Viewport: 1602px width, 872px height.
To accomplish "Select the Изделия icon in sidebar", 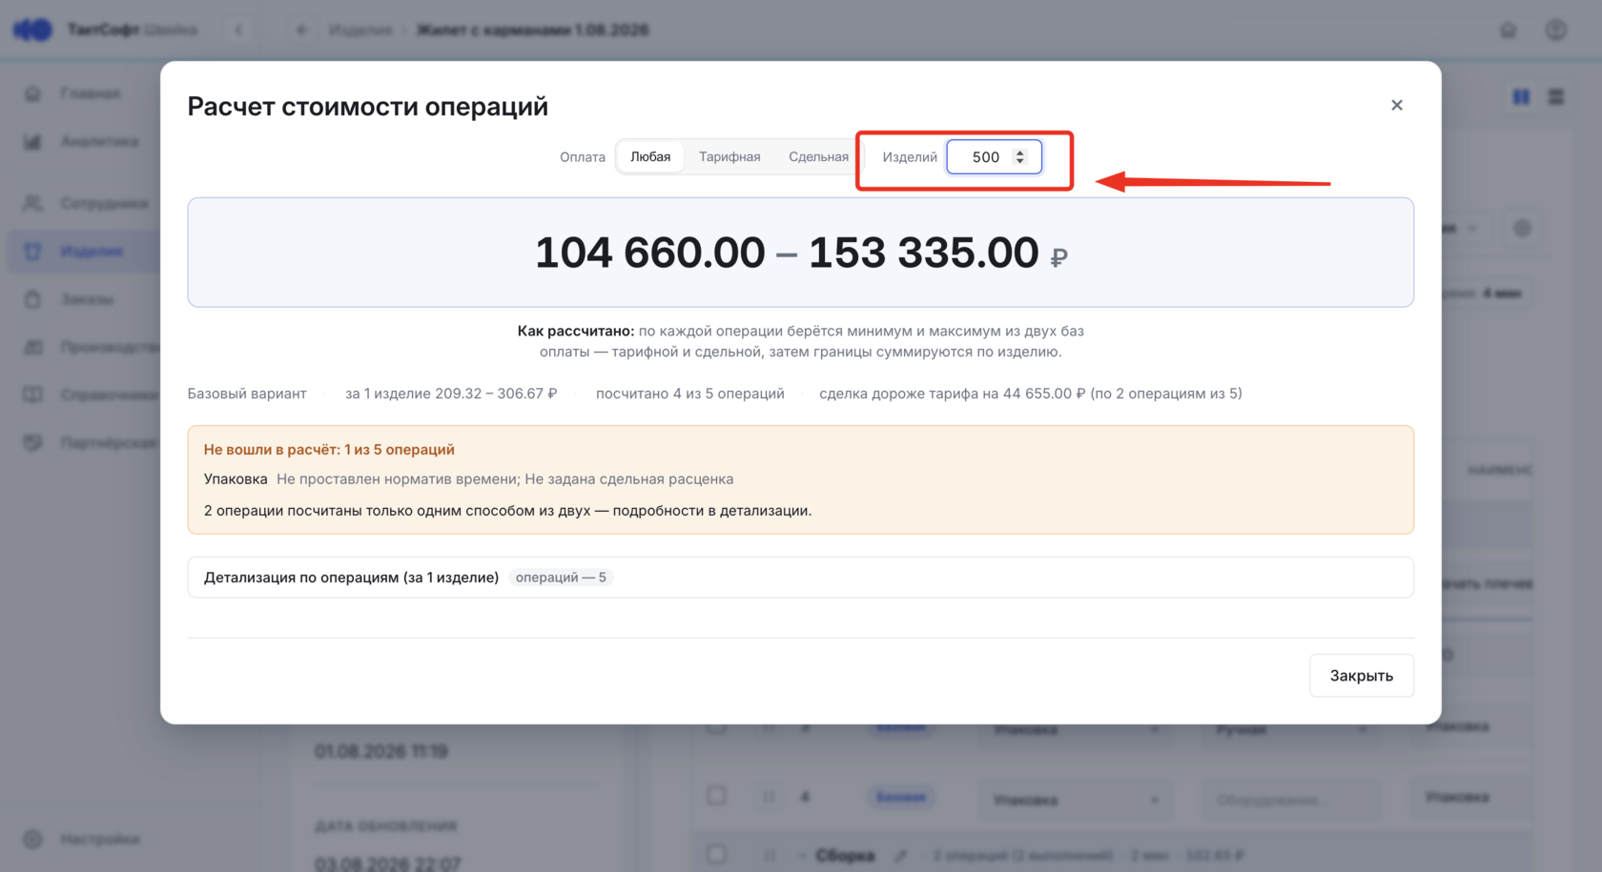I will tap(32, 251).
